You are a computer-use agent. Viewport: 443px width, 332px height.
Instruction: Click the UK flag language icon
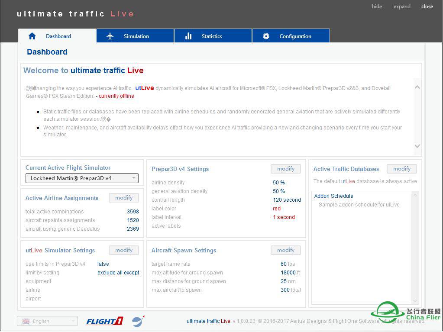[26, 321]
